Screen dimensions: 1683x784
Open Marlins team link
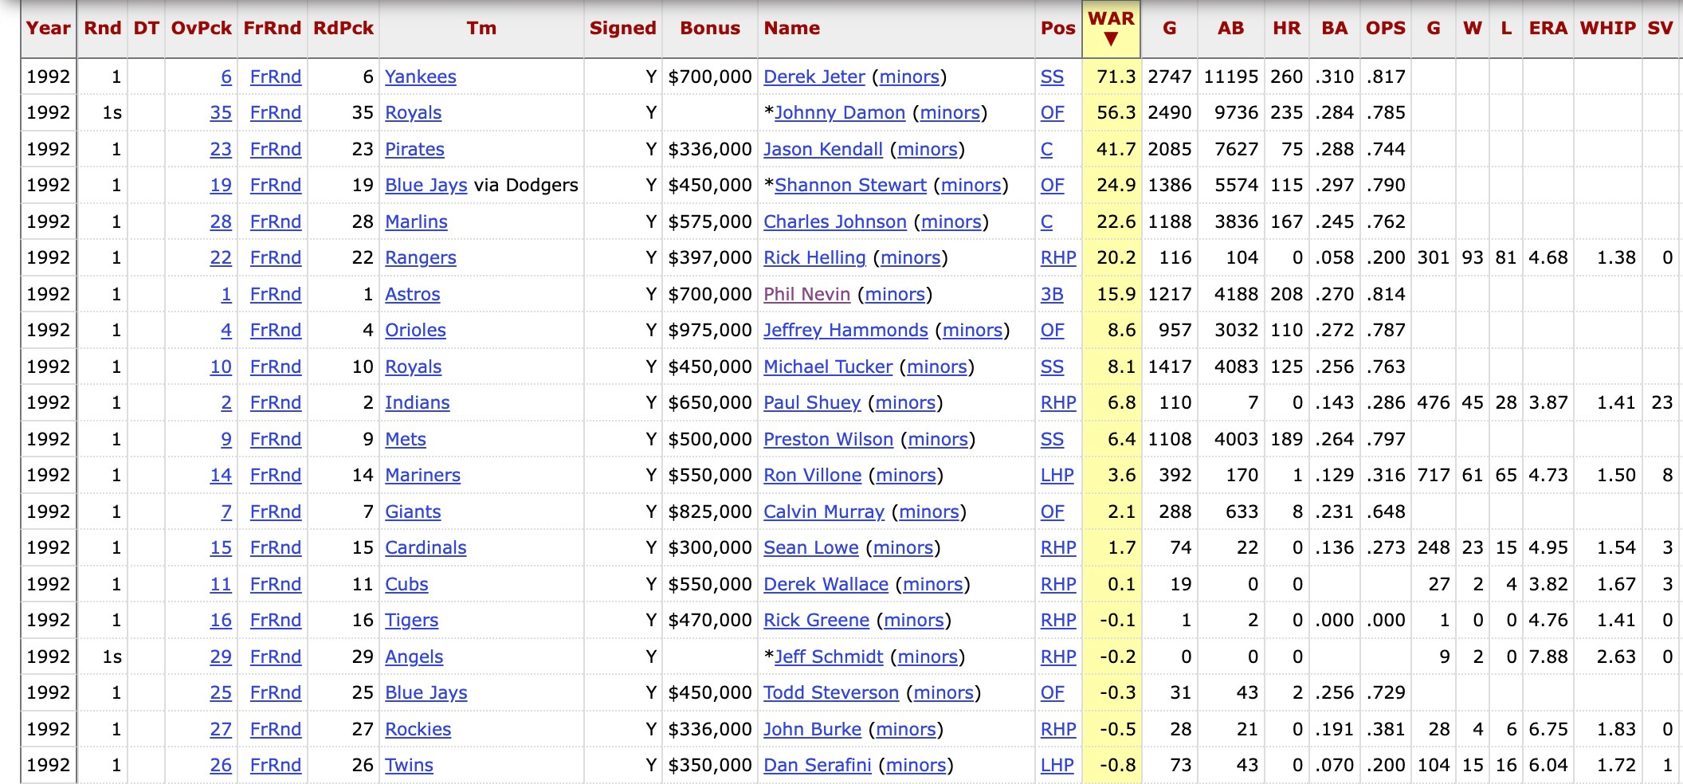tap(416, 222)
